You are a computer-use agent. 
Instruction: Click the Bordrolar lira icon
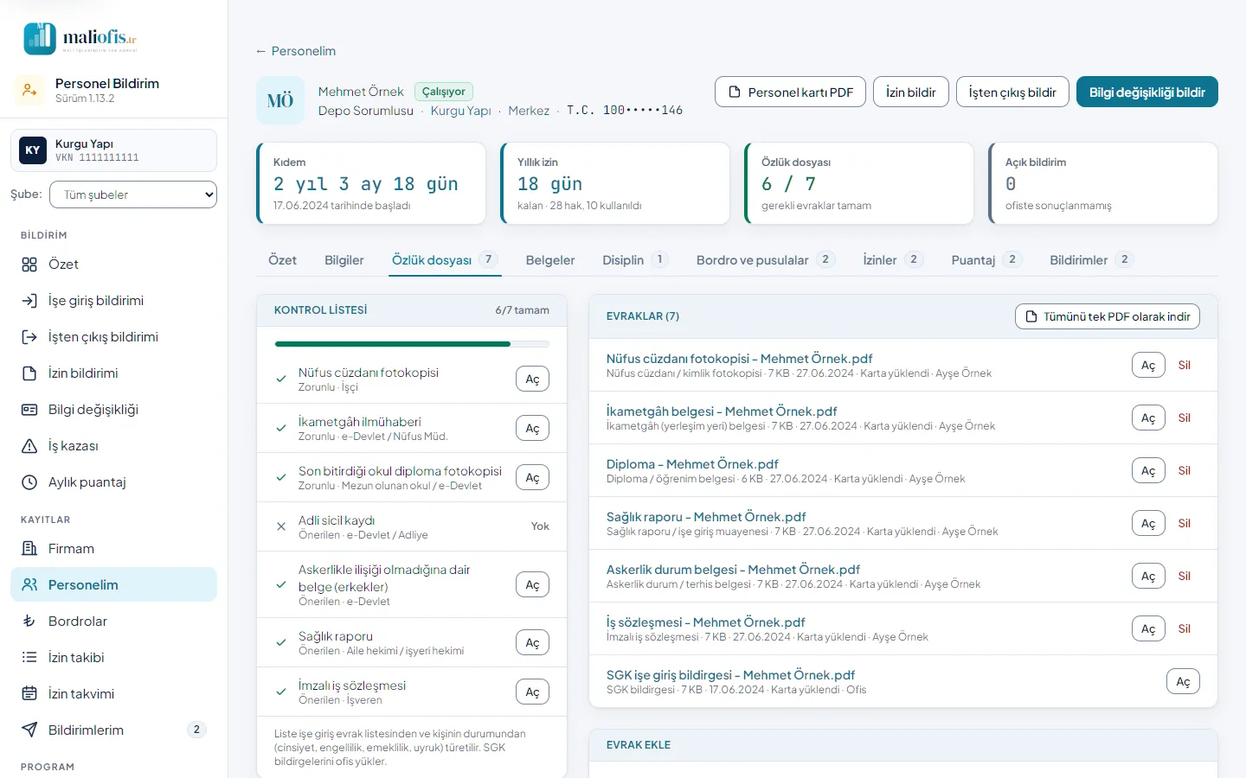[x=29, y=622]
